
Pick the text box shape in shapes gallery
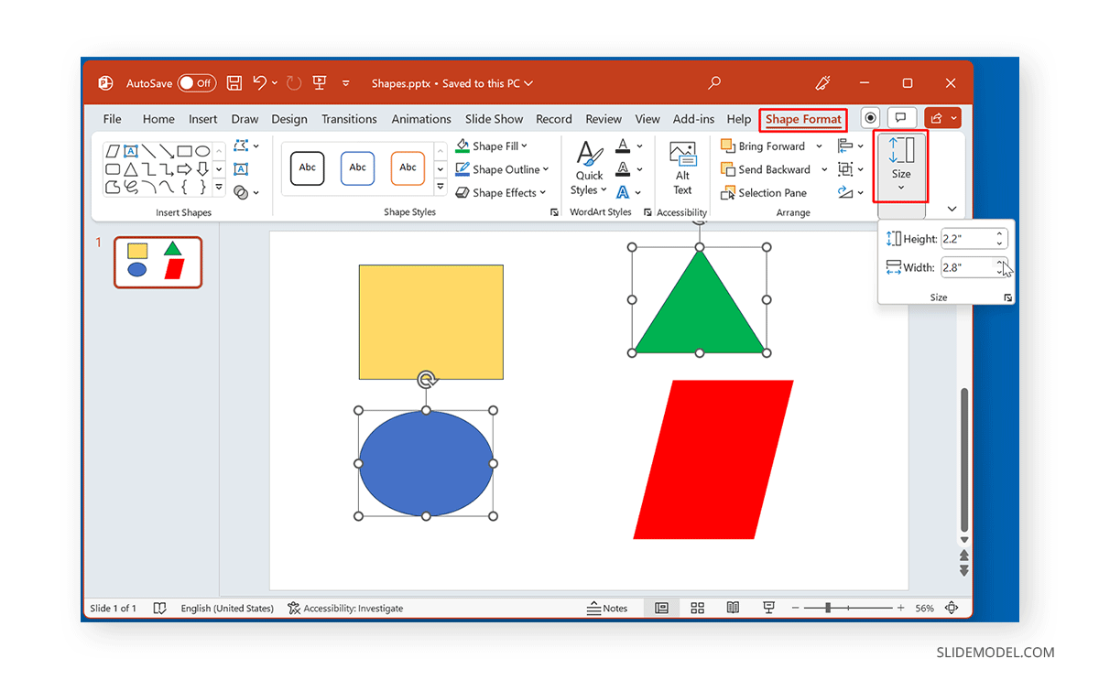(x=131, y=151)
